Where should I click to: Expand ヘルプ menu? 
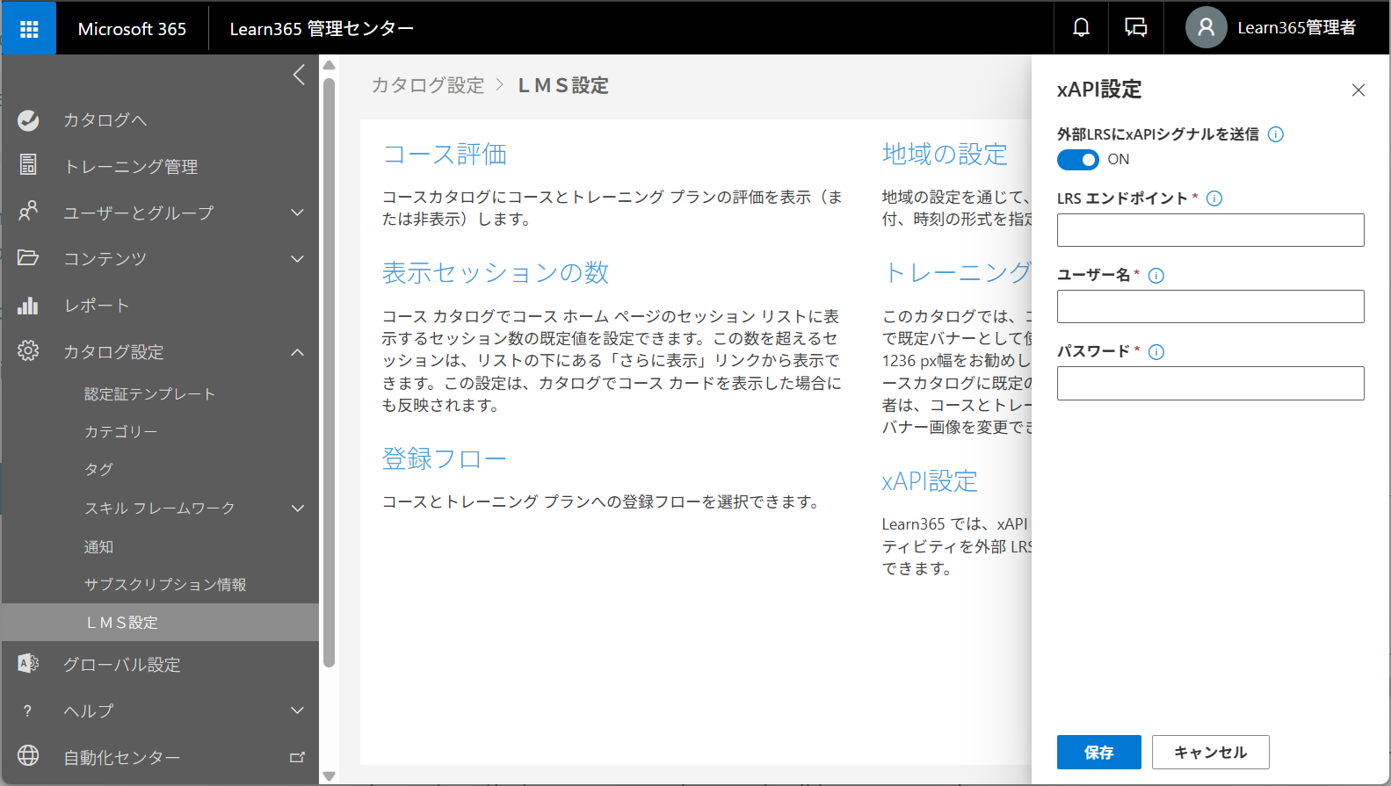(298, 710)
